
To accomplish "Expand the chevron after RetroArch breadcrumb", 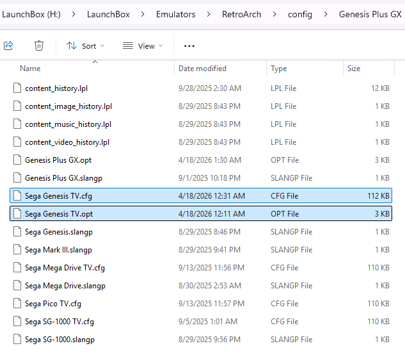I will point(274,14).
